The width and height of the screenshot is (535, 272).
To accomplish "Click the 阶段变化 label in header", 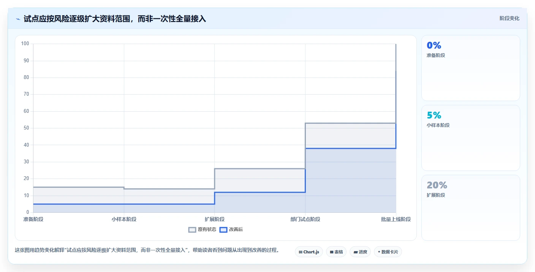I will pos(509,18).
